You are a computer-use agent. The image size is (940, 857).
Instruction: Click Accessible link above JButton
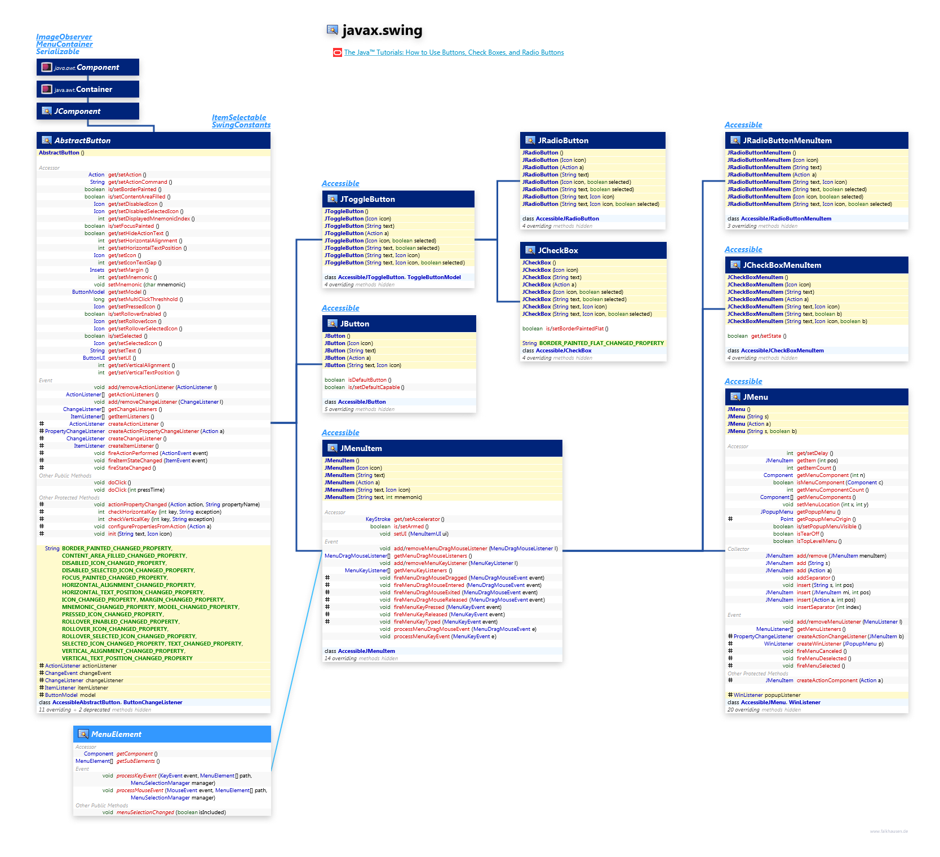pos(340,308)
